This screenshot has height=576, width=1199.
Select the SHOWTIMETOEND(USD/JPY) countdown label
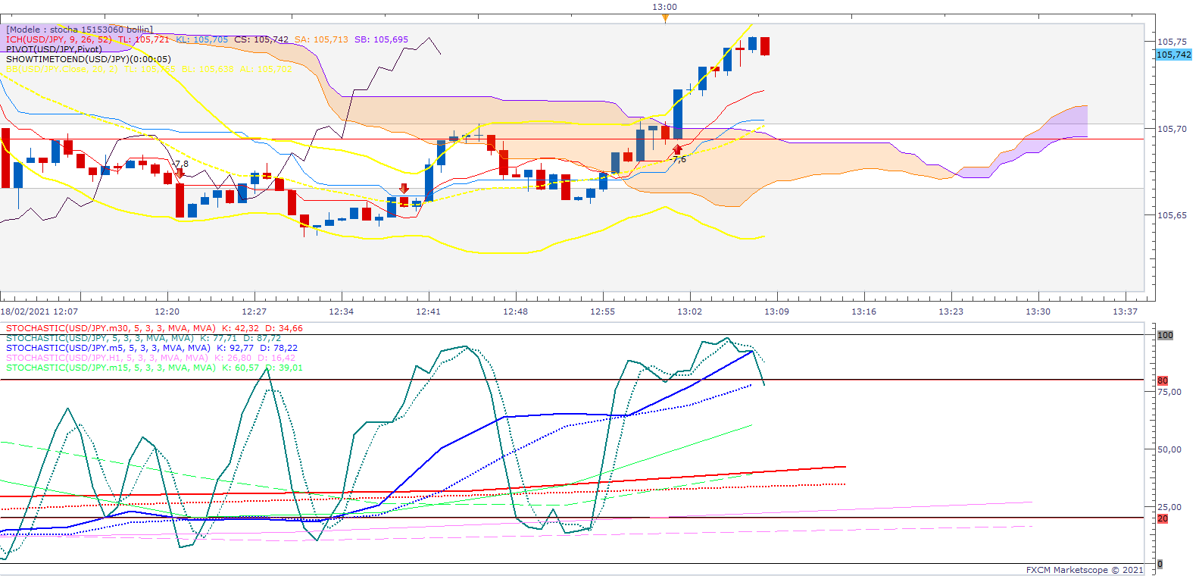pos(89,59)
